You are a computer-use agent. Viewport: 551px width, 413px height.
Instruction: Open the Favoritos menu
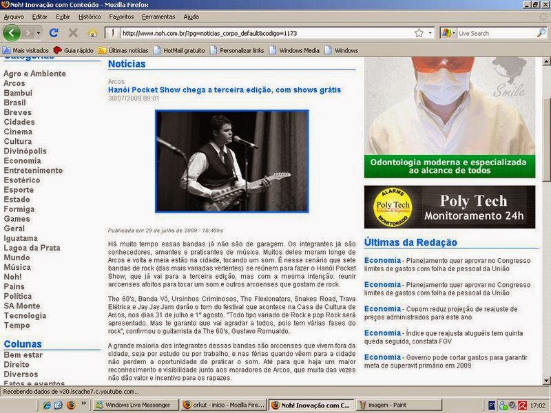click(121, 17)
